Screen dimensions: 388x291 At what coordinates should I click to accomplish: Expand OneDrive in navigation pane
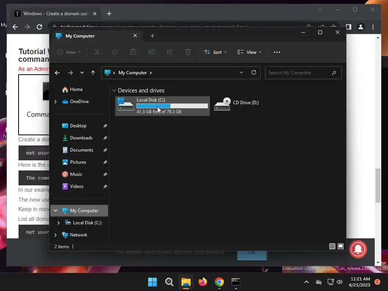pos(55,102)
